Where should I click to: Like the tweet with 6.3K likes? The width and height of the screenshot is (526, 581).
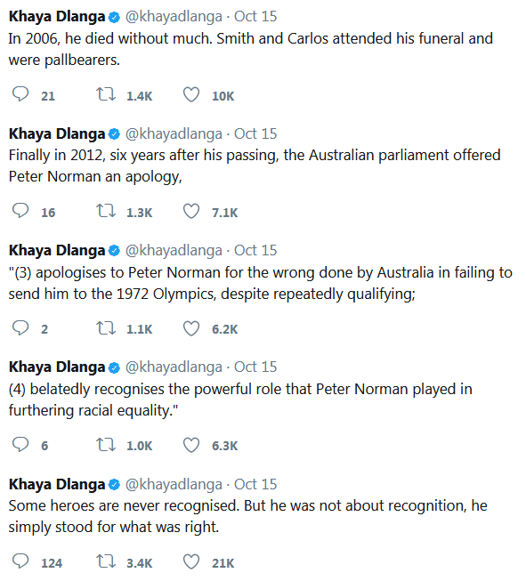point(191,444)
